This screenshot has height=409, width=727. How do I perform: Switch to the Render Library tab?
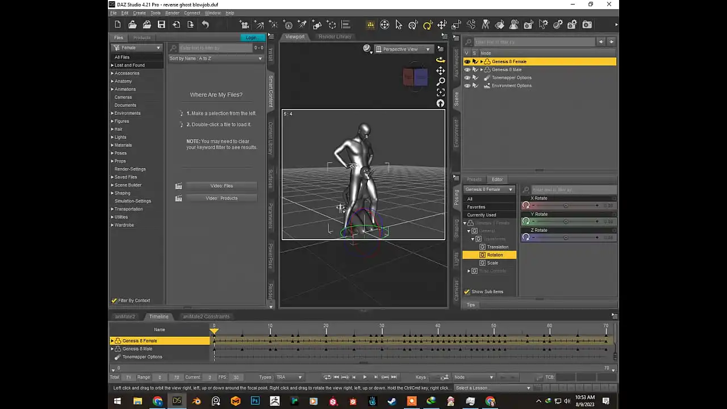coord(335,36)
